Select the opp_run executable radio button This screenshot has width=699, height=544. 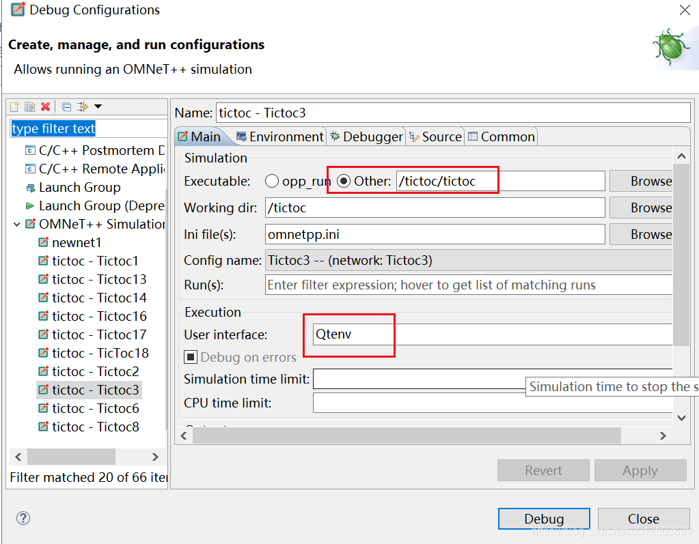click(272, 181)
